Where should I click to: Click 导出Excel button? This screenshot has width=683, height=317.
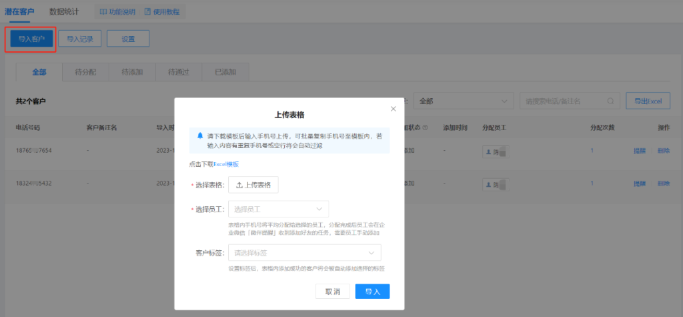pyautogui.click(x=648, y=101)
